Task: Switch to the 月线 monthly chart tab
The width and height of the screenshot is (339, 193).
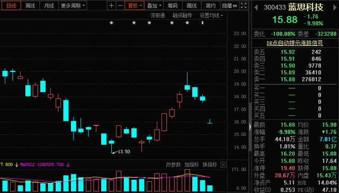Action: tap(49, 6)
